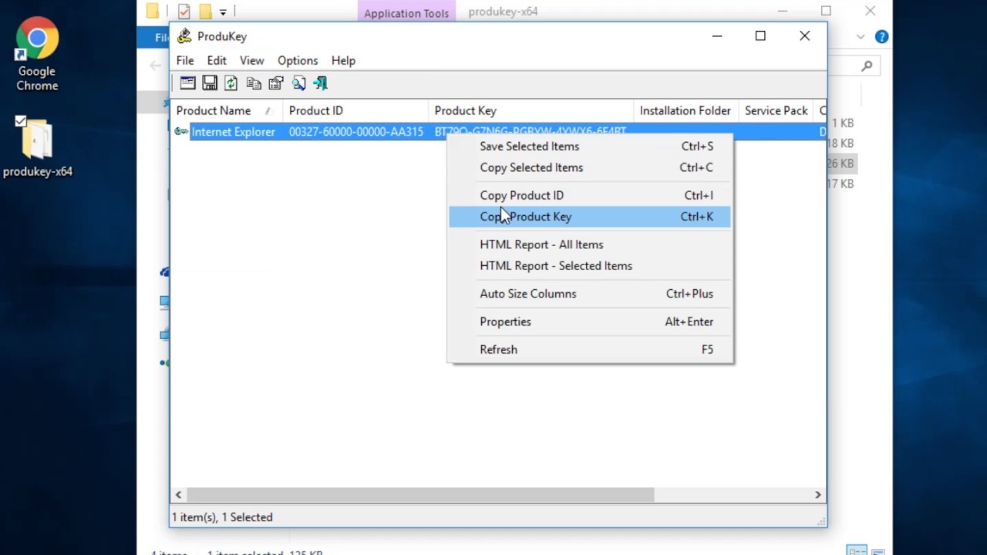The height and width of the screenshot is (555, 987).
Task: Click the horizontal scrollbar left arrow
Action: pyautogui.click(x=179, y=495)
